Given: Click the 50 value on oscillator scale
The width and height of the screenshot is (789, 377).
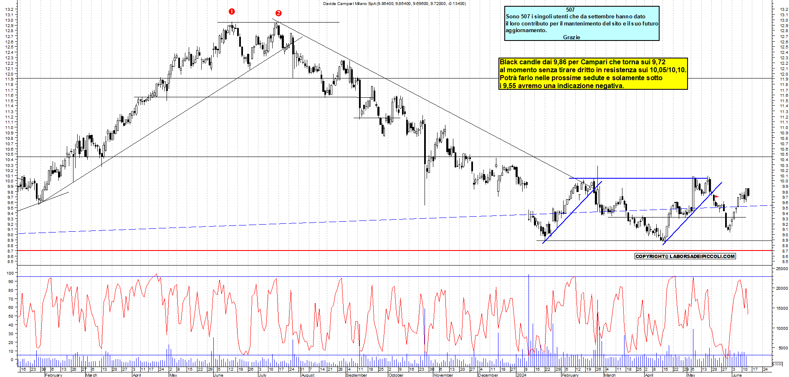Looking at the screenshot, I should pos(10,316).
